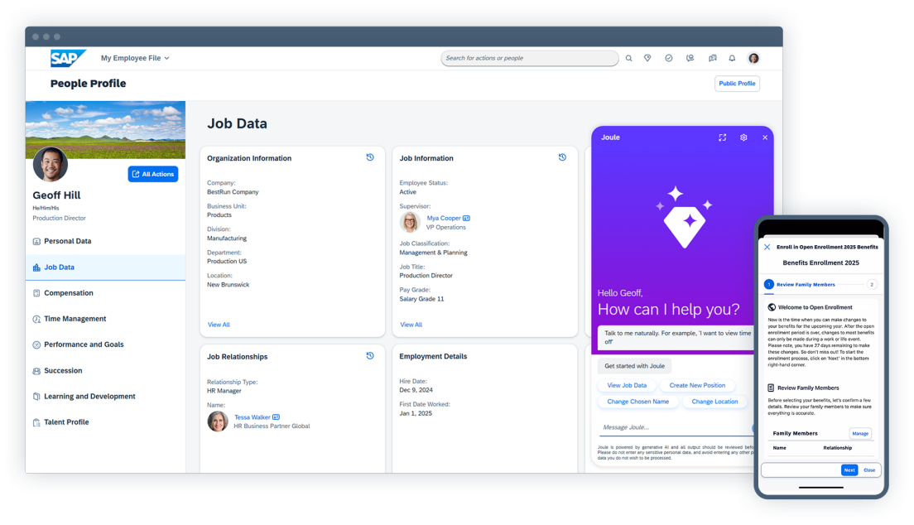Click Next on the phone screen
Viewport: 914px width, 525px height.
pos(849,470)
